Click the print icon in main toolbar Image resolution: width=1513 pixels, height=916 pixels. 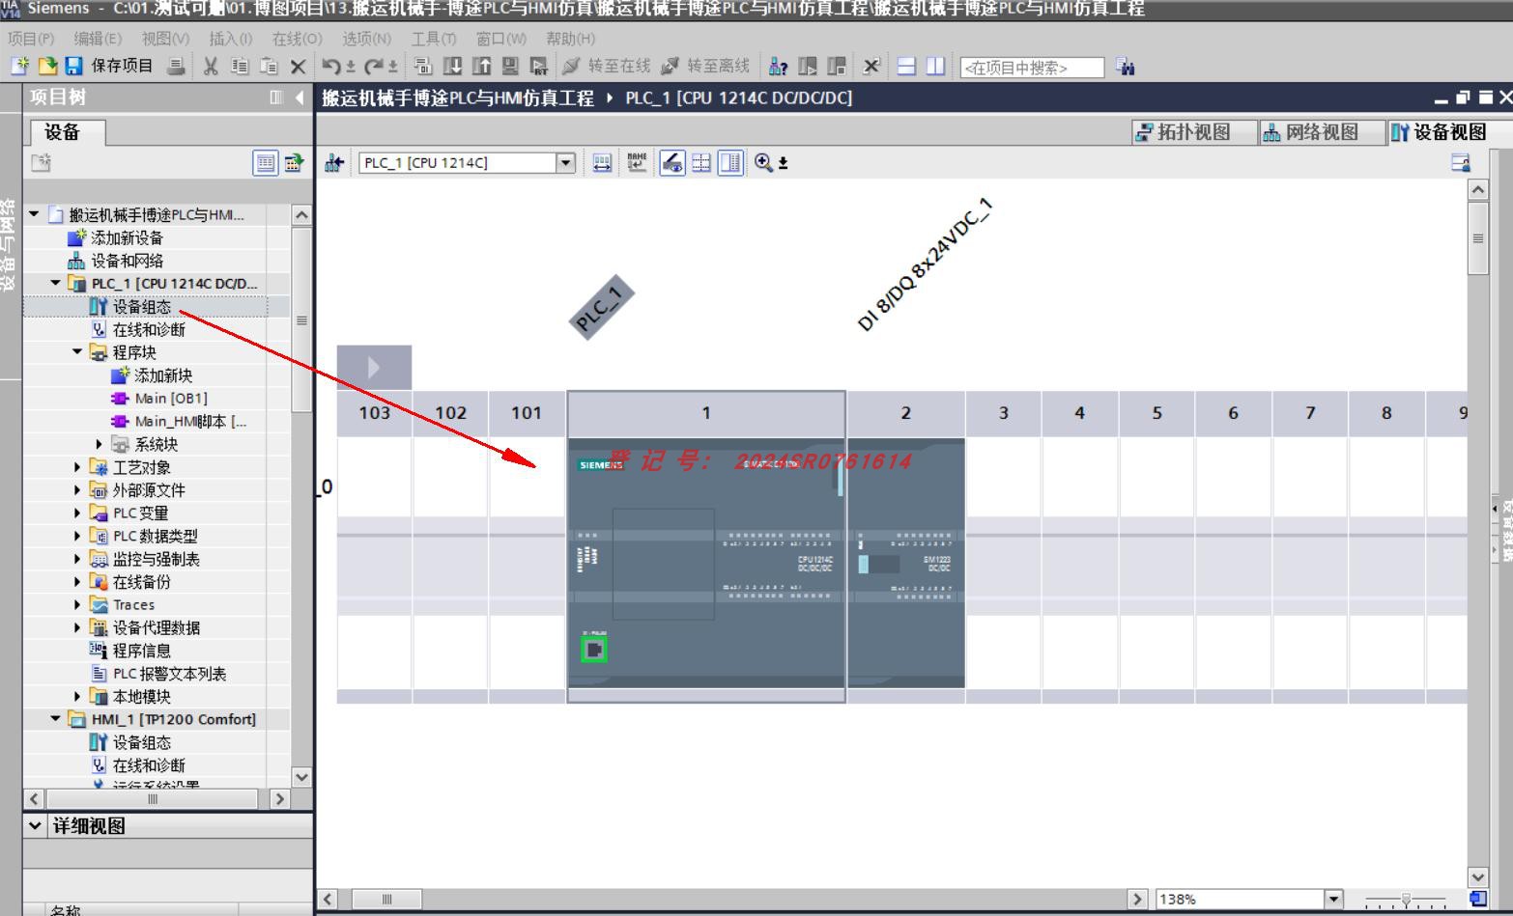pos(175,66)
